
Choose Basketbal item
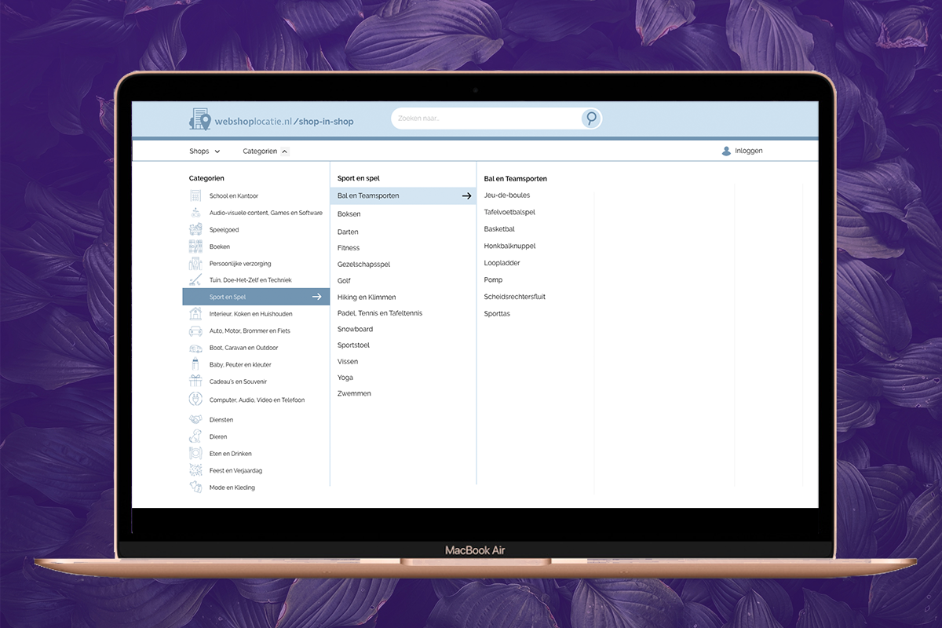click(499, 229)
